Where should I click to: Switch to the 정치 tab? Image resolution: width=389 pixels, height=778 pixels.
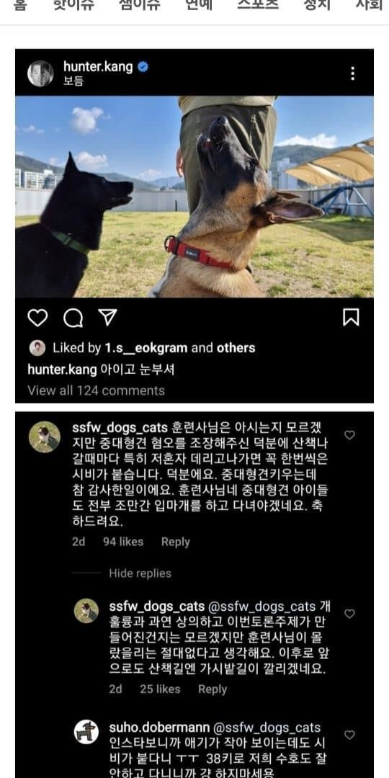[317, 6]
